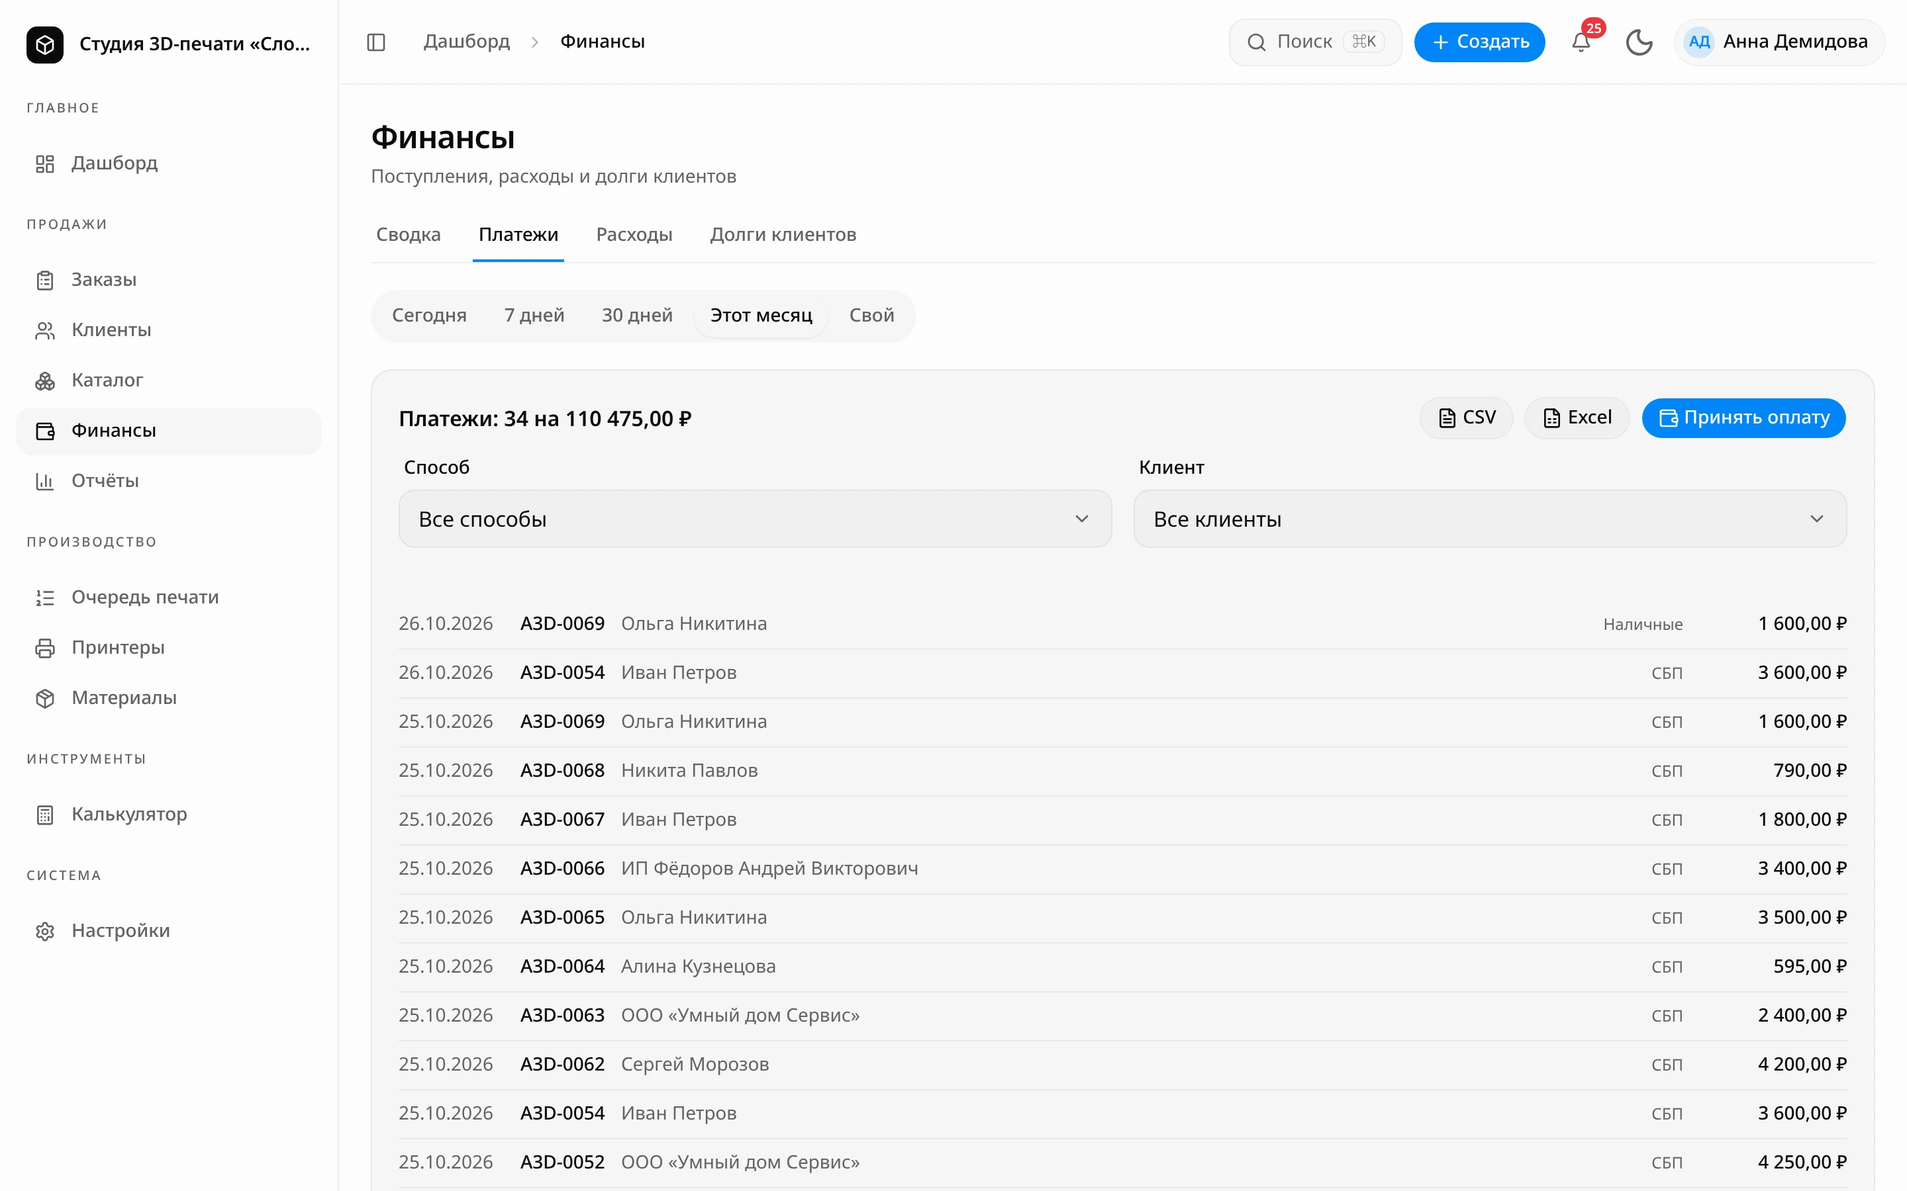Image resolution: width=1907 pixels, height=1191 pixels.
Task: Open Дашборд in the sidebar
Action: [x=169, y=163]
